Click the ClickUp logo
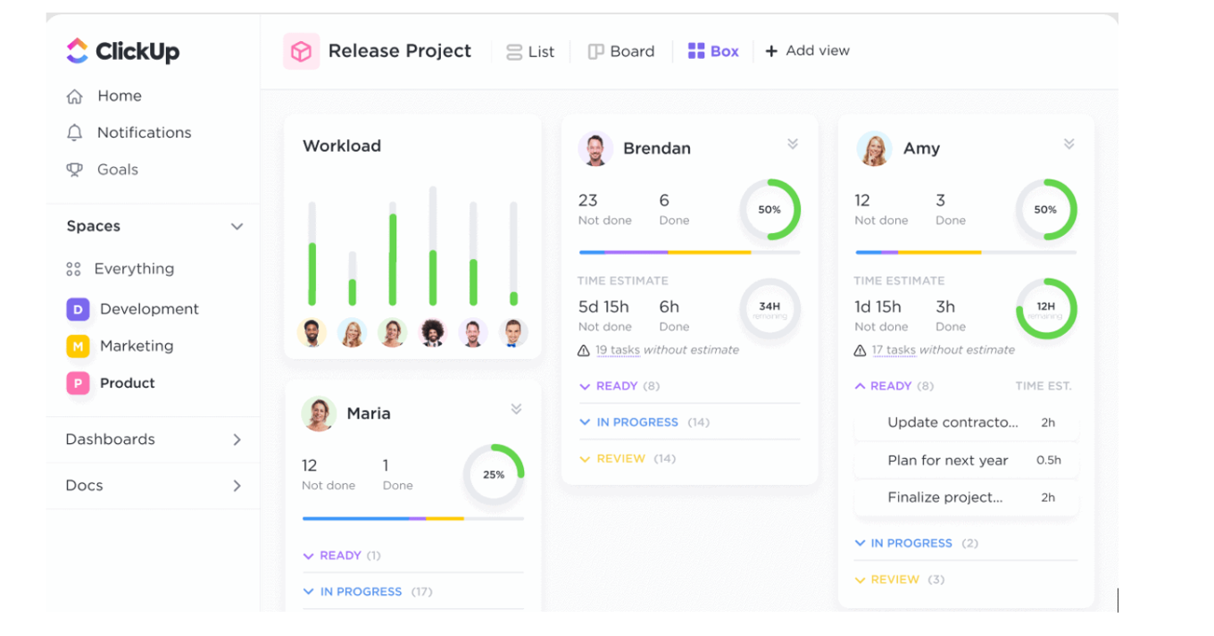This screenshot has width=1214, height=636. (122, 51)
